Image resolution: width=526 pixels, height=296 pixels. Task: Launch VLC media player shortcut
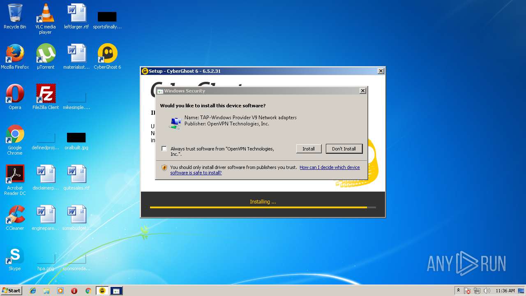[x=45, y=19]
